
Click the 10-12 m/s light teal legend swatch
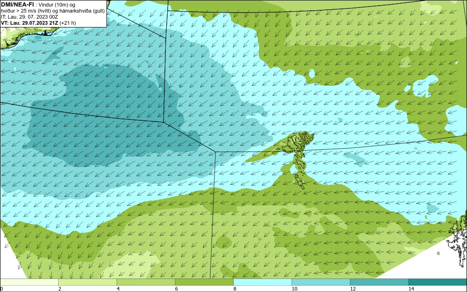click(x=321, y=282)
